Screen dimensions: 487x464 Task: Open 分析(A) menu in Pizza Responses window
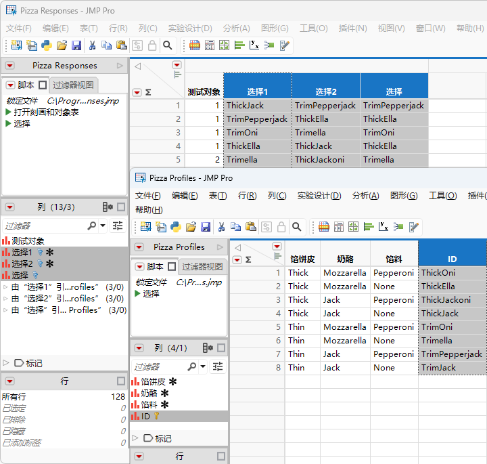point(237,28)
